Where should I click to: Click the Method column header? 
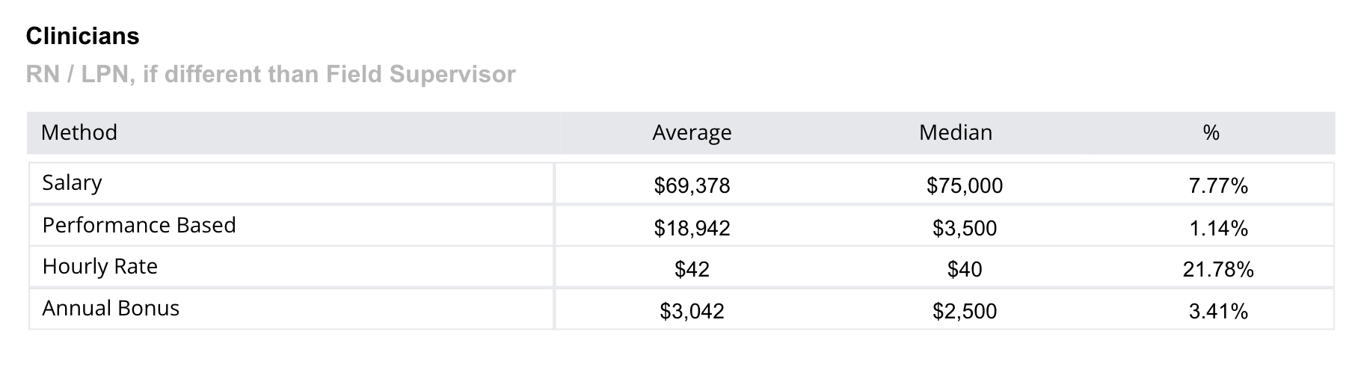click(79, 133)
